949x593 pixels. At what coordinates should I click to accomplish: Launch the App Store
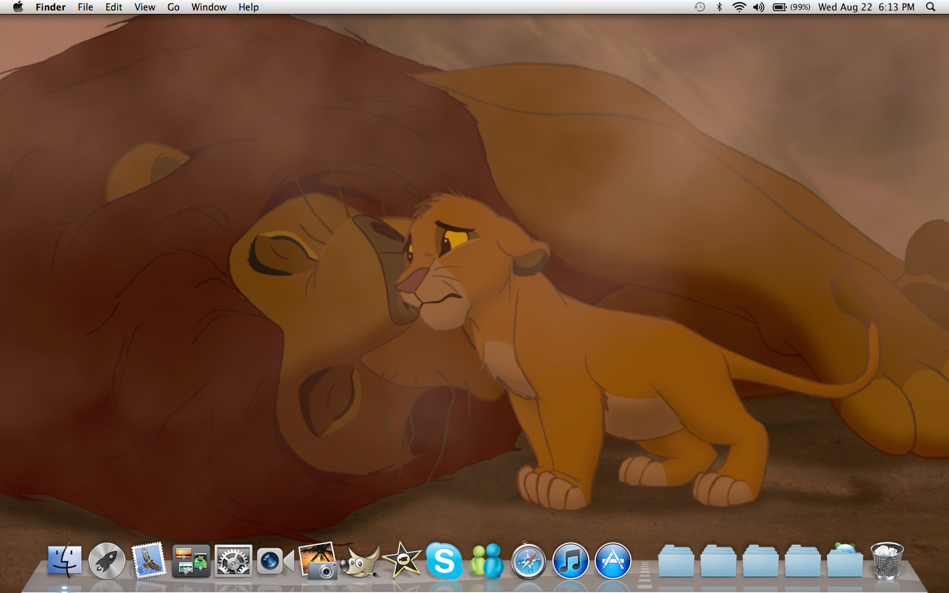pos(613,561)
